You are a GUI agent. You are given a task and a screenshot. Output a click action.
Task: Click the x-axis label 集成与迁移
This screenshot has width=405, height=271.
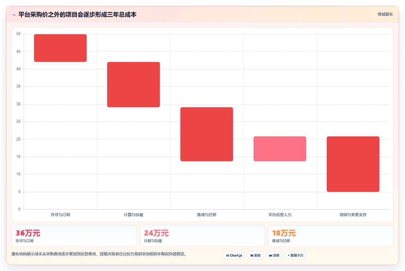point(207,215)
